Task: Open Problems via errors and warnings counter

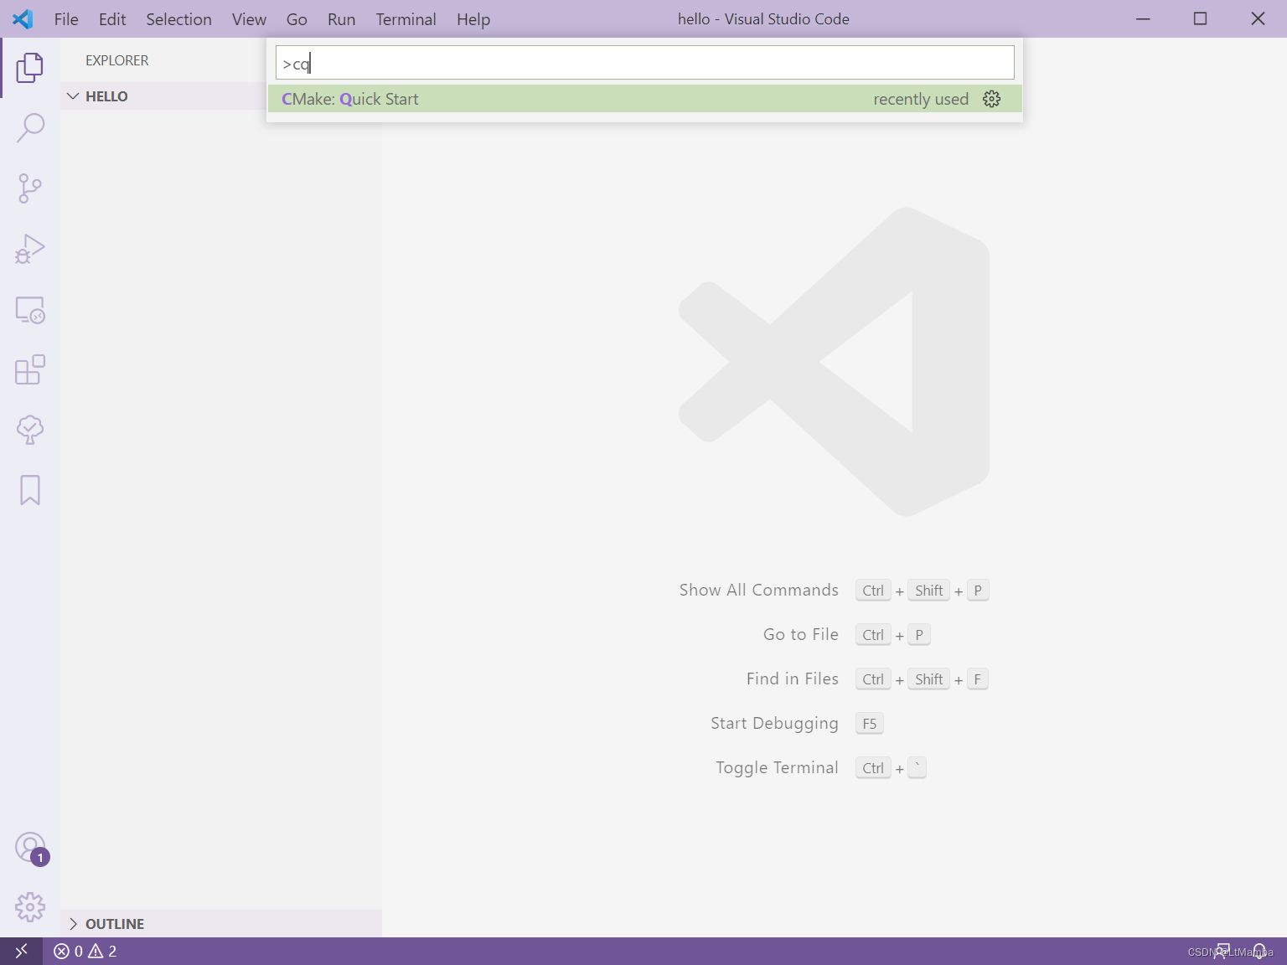Action: coord(85,951)
